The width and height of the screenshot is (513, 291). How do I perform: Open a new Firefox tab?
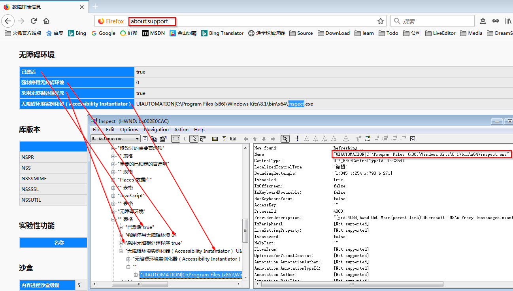pos(95,6)
